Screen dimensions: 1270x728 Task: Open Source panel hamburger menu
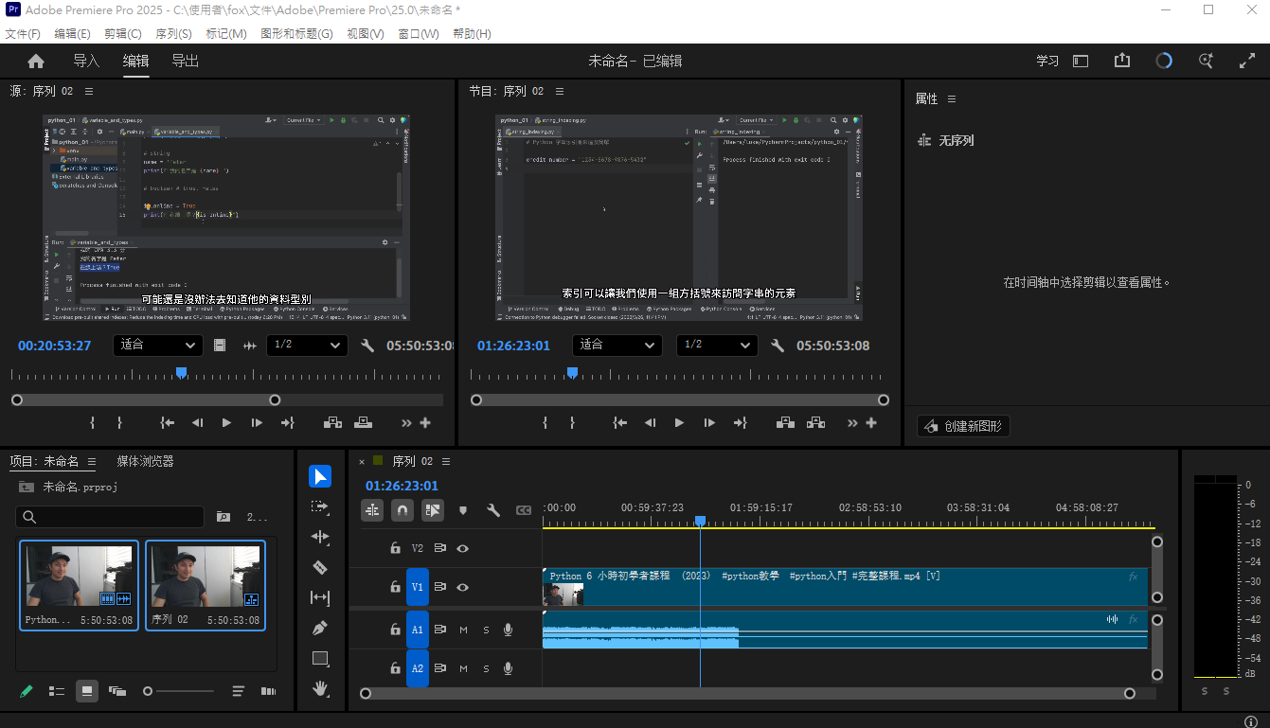pyautogui.click(x=89, y=92)
